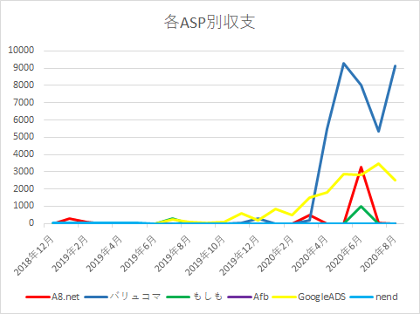Screen dimensions: 420x314
Task: Click the y-axis label 9000
Action: 24,68
